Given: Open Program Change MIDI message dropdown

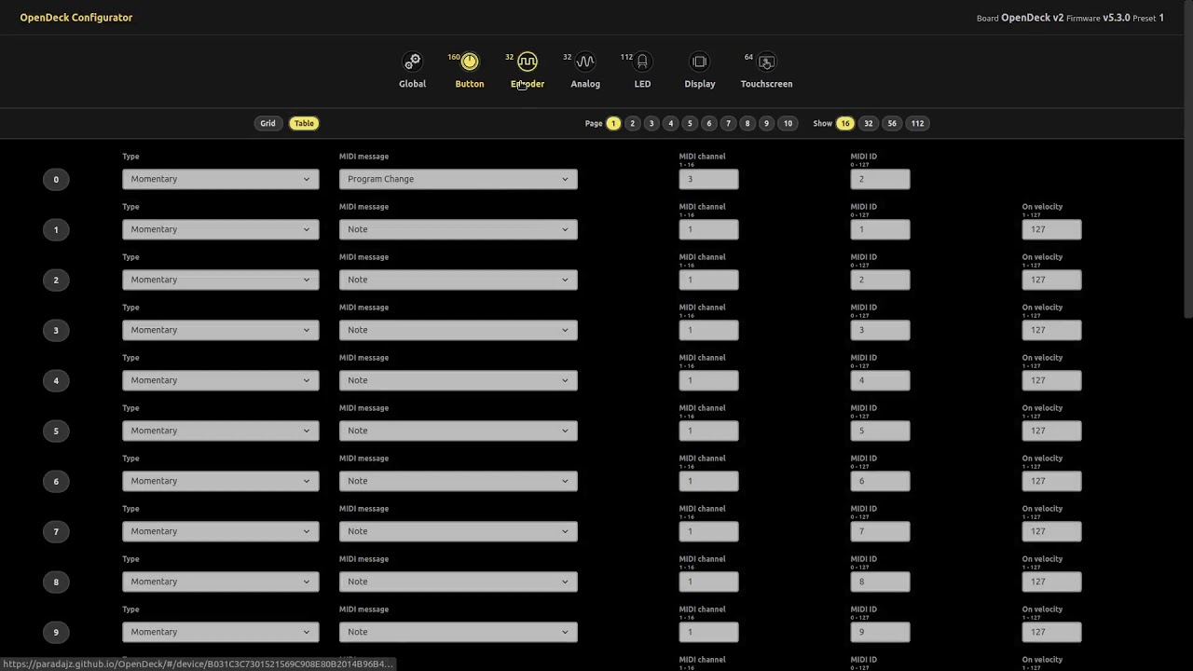Looking at the screenshot, I should 459,179.
